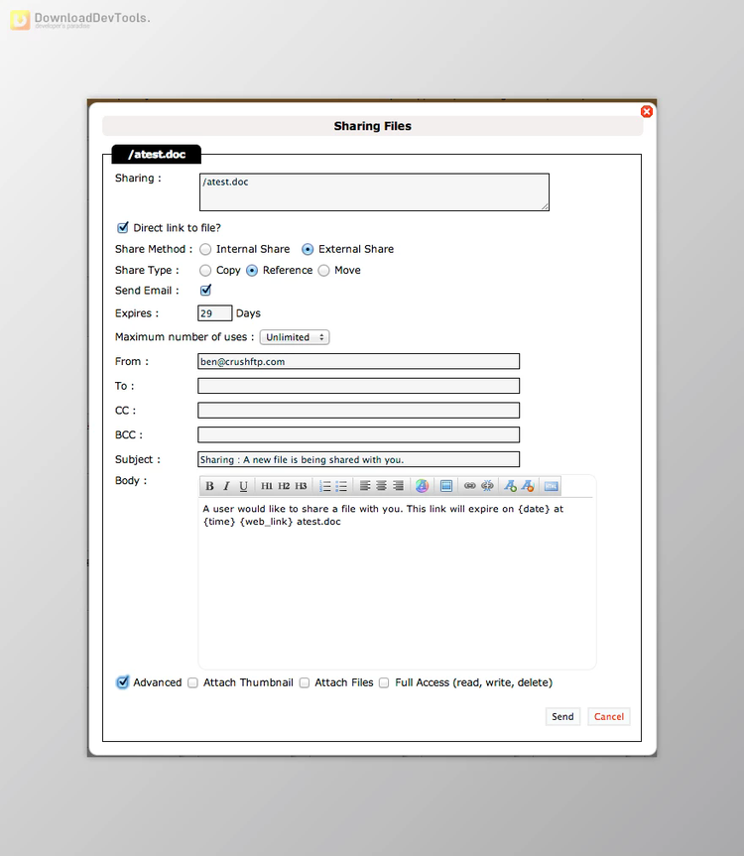Click the Send button
744x856 pixels.
562,717
